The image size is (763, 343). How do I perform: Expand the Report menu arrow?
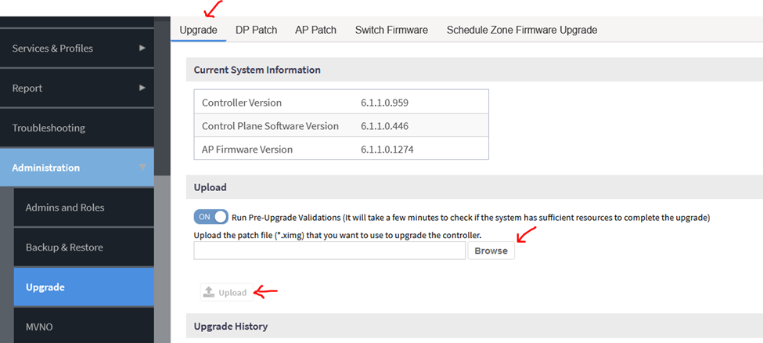(142, 88)
